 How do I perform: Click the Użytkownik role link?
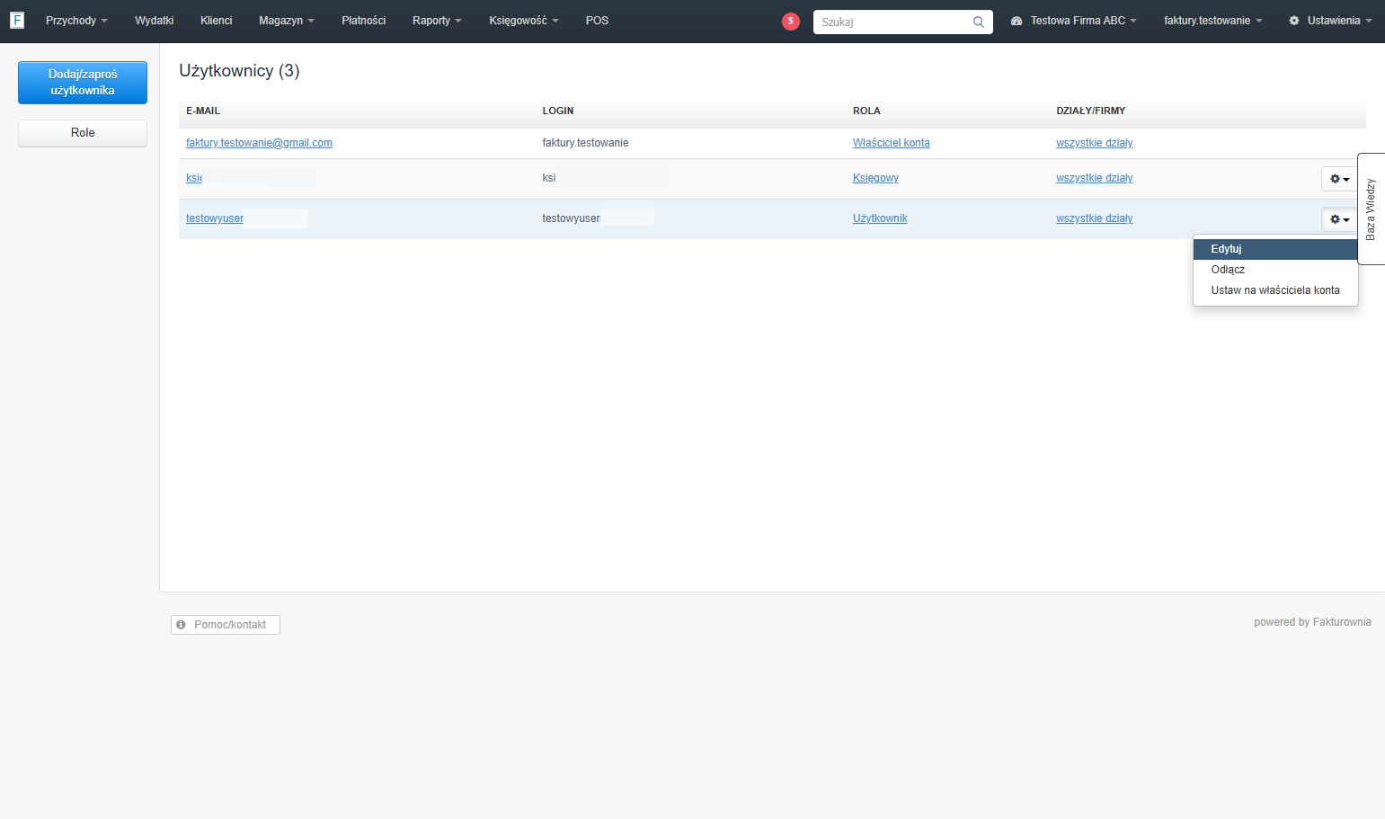click(x=880, y=218)
